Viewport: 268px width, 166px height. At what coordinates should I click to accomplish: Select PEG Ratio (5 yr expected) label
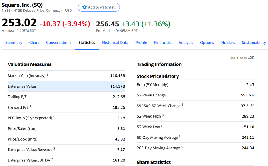(30, 118)
